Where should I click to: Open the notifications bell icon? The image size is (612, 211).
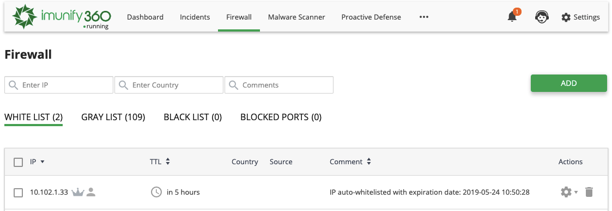[x=512, y=17]
